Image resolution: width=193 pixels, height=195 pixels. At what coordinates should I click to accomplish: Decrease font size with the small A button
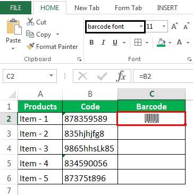point(186,27)
